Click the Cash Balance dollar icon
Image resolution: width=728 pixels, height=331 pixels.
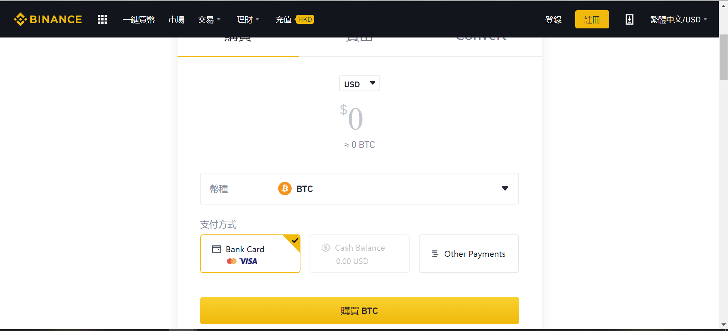click(325, 248)
